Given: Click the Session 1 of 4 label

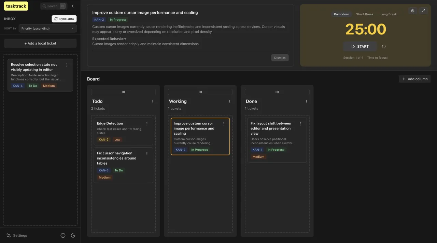Looking at the screenshot, I should [353, 58].
